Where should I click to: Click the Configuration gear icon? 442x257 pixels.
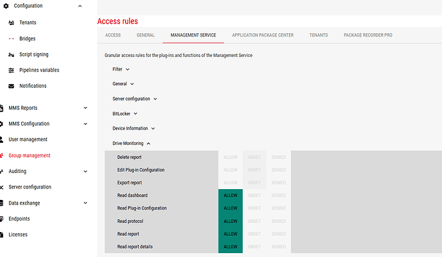6,6
